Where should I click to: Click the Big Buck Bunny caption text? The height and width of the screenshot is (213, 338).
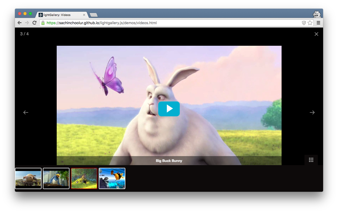(x=169, y=161)
